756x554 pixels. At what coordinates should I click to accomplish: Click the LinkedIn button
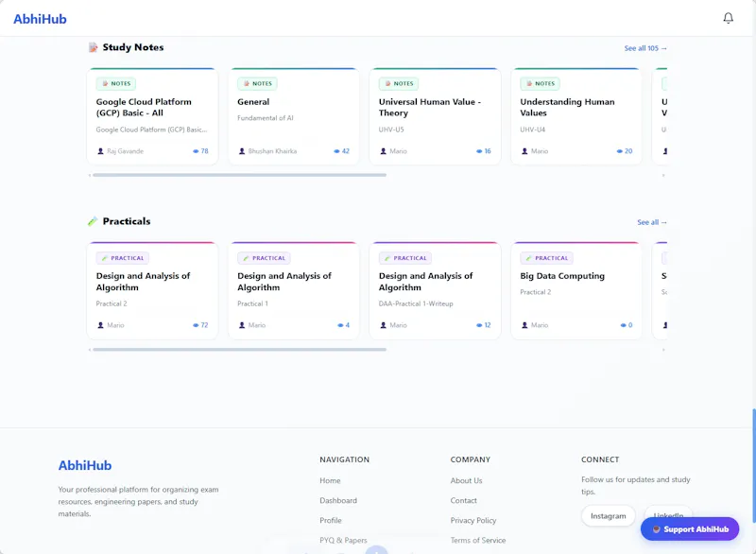pos(668,511)
